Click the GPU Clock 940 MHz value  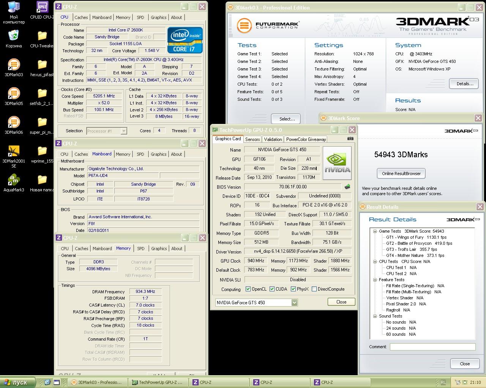point(256,261)
